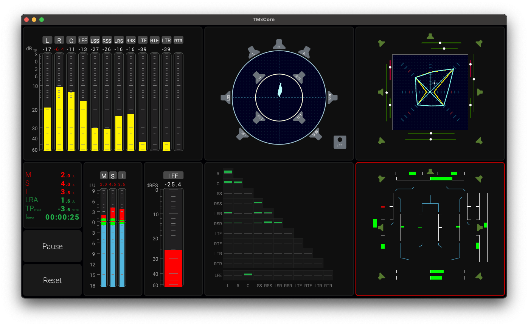
Task: Toggle the RTF channel label above peak meters
Action: tap(154, 40)
